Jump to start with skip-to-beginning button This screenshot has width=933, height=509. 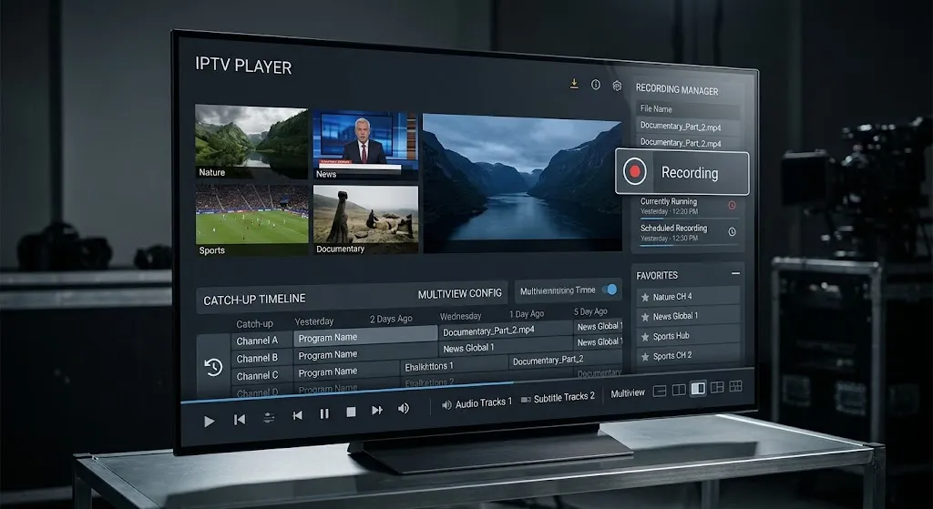pyautogui.click(x=240, y=420)
